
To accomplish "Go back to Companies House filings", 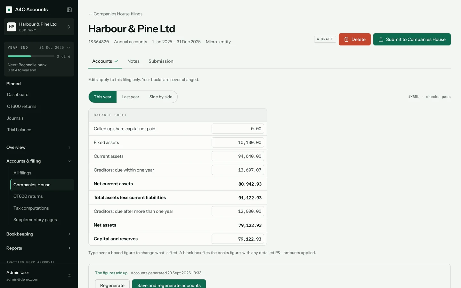I will (x=115, y=14).
